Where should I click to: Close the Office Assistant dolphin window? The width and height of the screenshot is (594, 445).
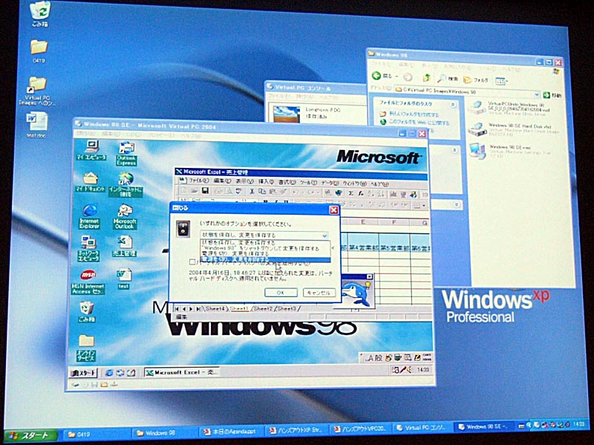(369, 276)
